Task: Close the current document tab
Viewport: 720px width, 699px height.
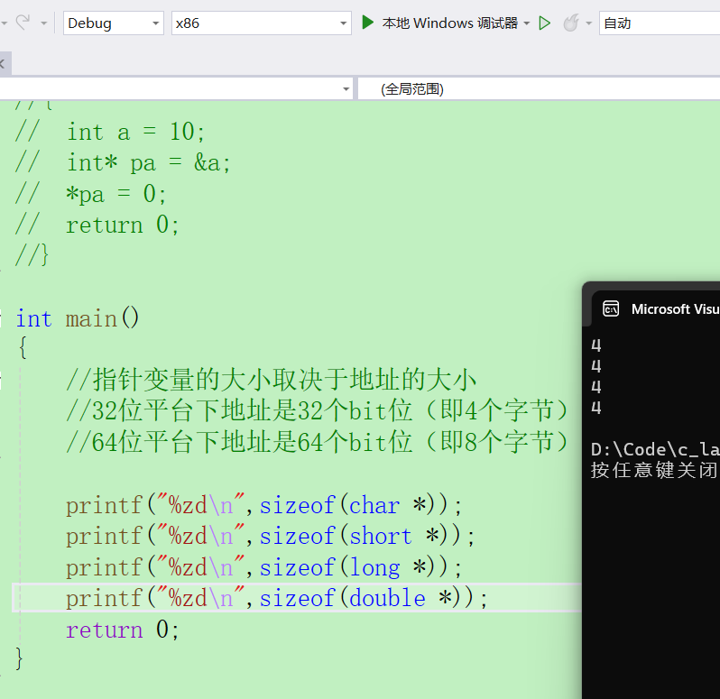Action: click(x=2, y=64)
